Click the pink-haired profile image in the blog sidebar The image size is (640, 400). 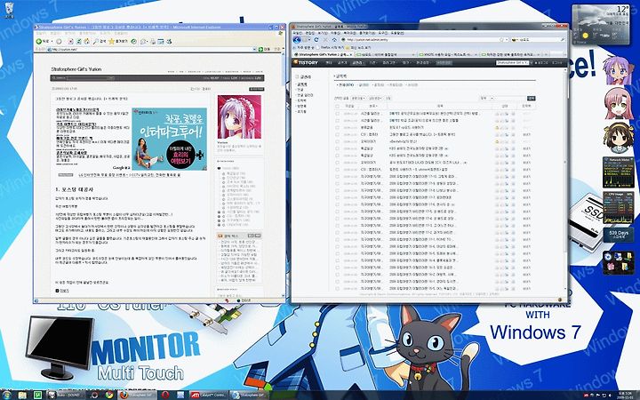239,116
